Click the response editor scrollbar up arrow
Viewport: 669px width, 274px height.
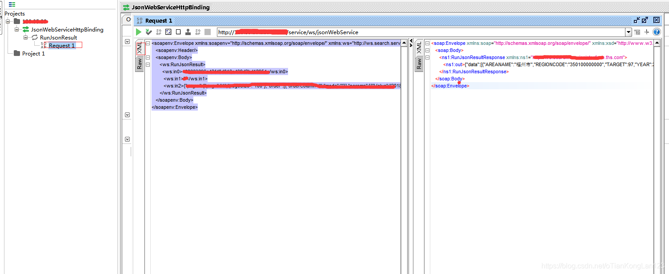[x=657, y=43]
